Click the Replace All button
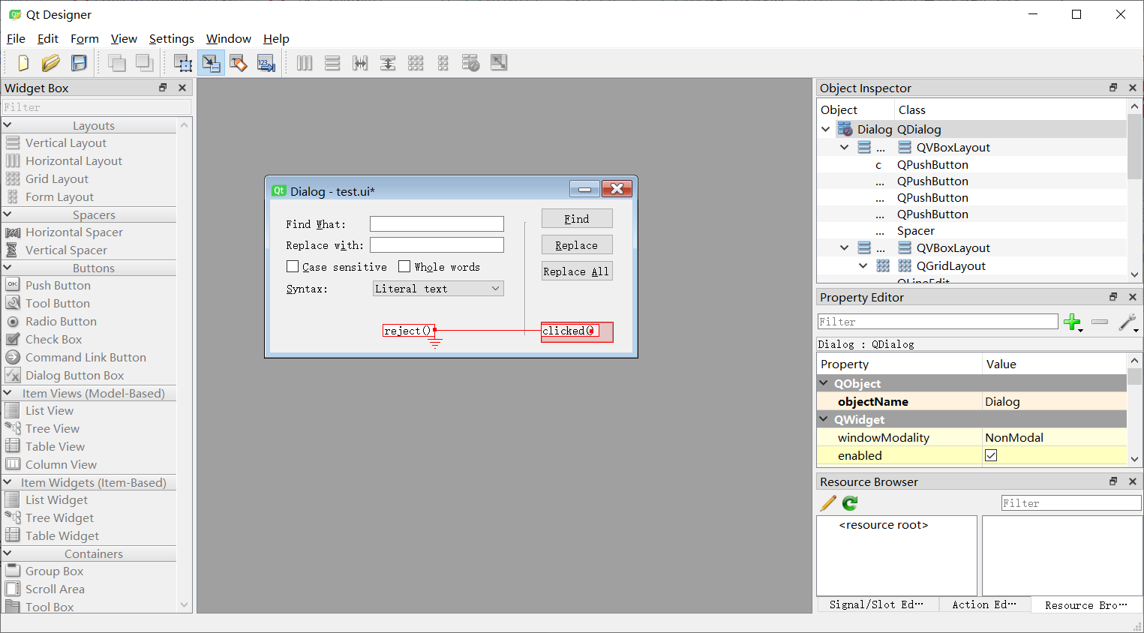 coord(577,271)
